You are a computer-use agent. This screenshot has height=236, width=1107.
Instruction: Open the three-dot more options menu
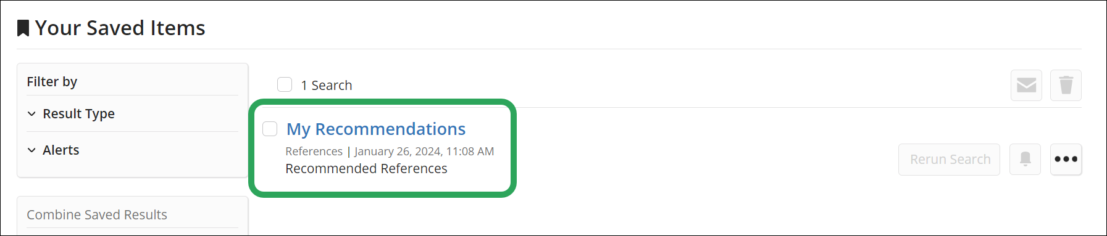pyautogui.click(x=1066, y=160)
